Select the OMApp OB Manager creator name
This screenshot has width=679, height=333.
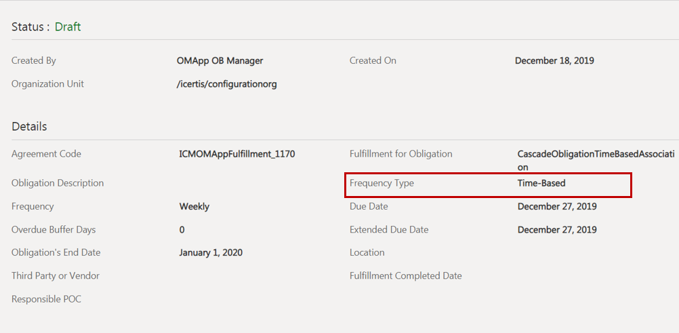coord(220,61)
